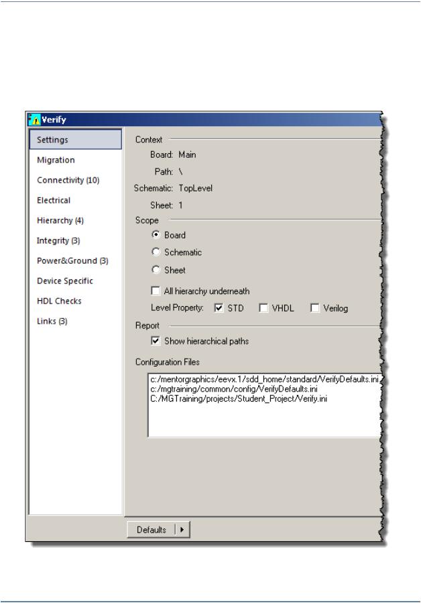Select the Student_Project Verify.ini entry
This screenshot has height=603, width=421.
(x=239, y=399)
